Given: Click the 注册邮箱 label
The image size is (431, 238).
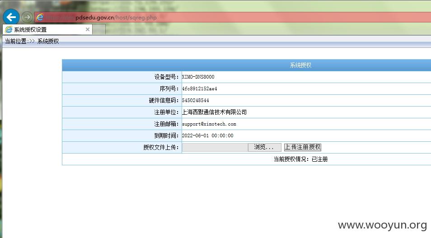Looking at the screenshot, I should pyautogui.click(x=166, y=124).
